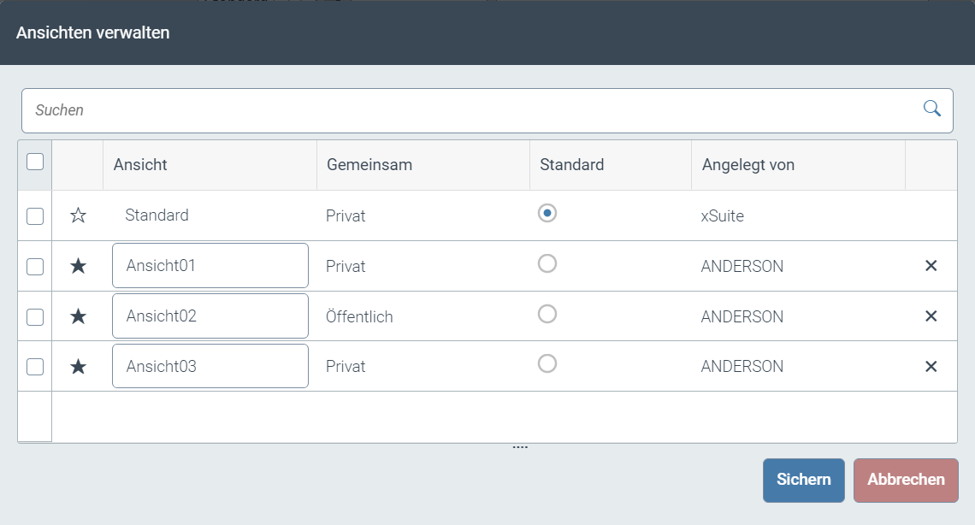Enable the checkbox for Ansicht02
The image size is (975, 525).
tap(34, 316)
